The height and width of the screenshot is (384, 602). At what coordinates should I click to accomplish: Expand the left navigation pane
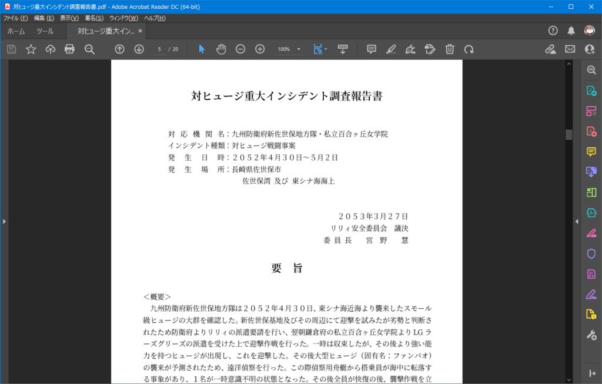[x=4, y=221]
